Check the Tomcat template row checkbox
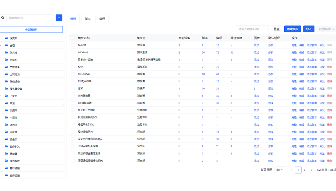This screenshot has width=336, height=191. (x=73, y=45)
